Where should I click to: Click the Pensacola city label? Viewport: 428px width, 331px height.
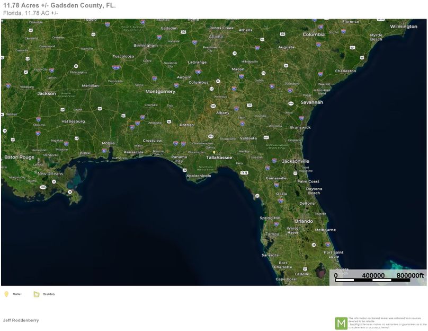tap(133, 152)
